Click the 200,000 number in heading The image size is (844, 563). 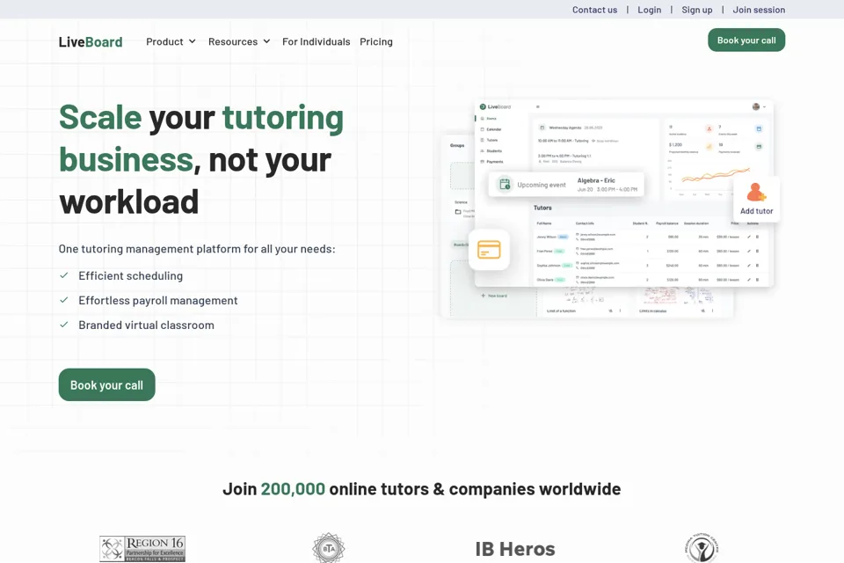293,488
